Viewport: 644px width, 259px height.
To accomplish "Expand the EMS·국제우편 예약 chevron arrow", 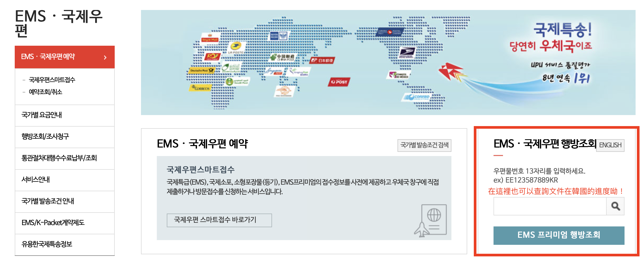I will click(105, 57).
